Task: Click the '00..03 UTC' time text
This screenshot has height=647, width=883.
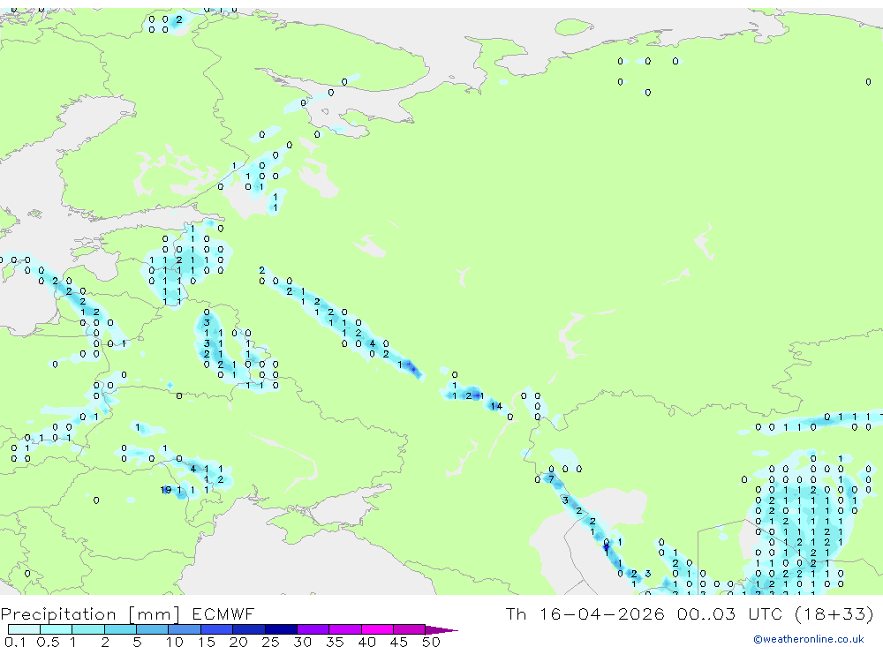Action: click(x=730, y=613)
